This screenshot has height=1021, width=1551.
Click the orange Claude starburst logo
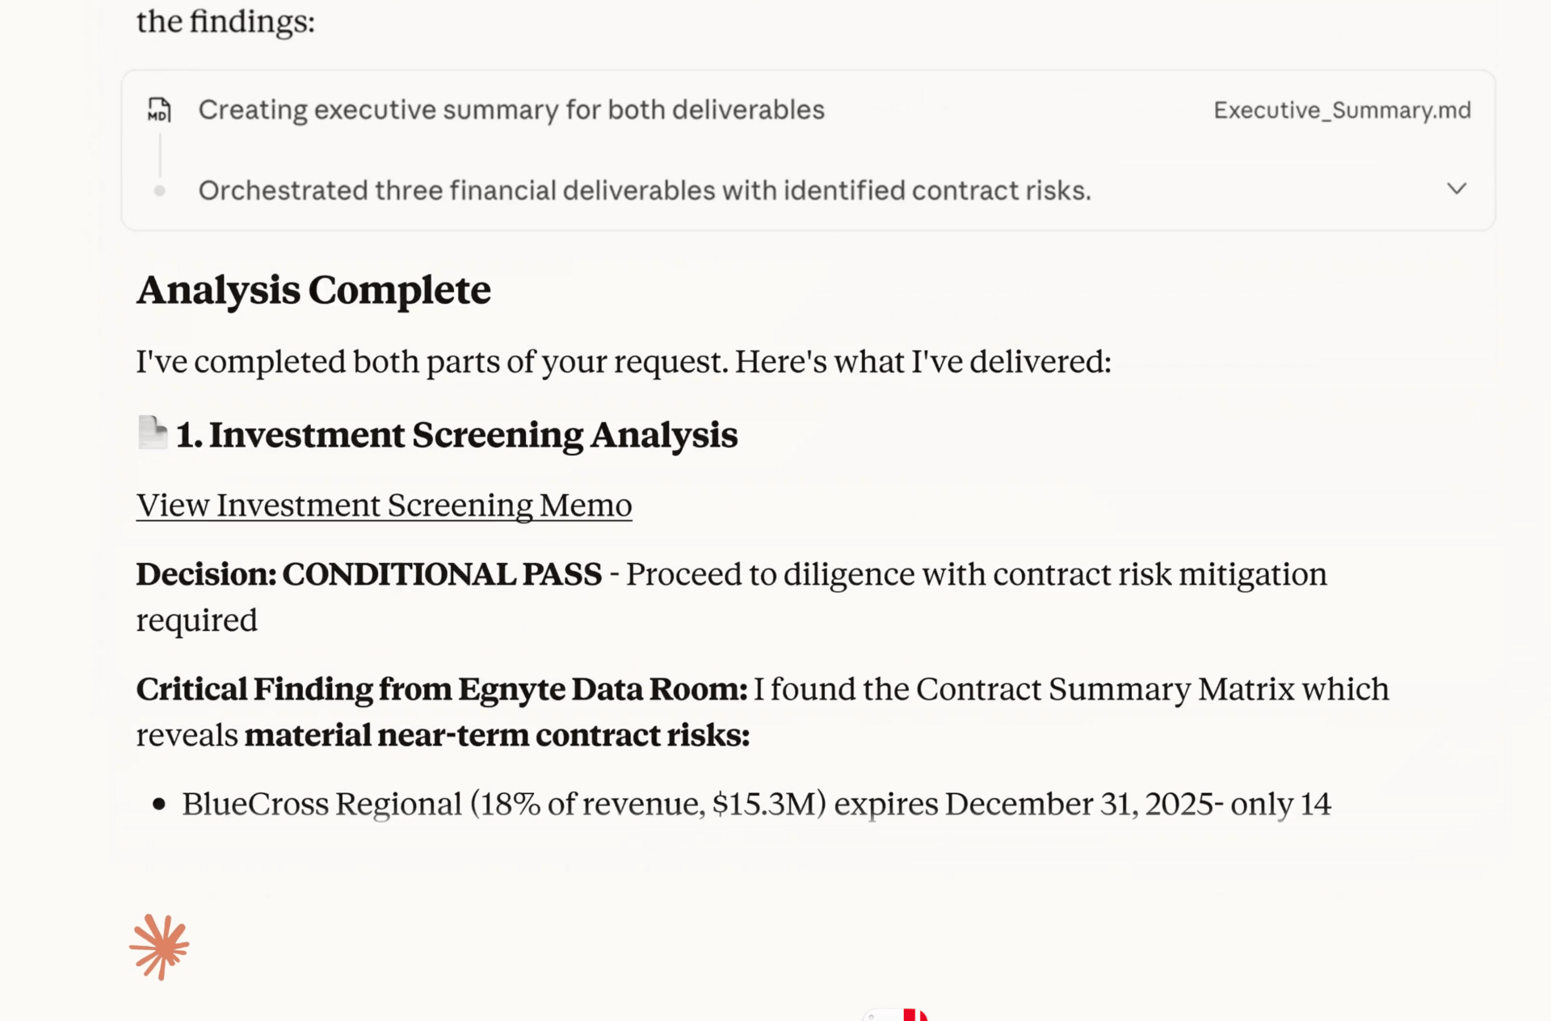(x=159, y=947)
